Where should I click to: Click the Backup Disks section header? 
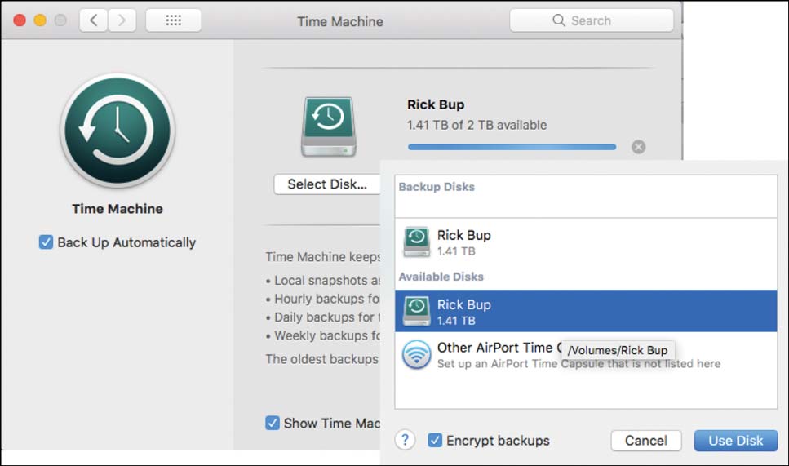tap(437, 187)
